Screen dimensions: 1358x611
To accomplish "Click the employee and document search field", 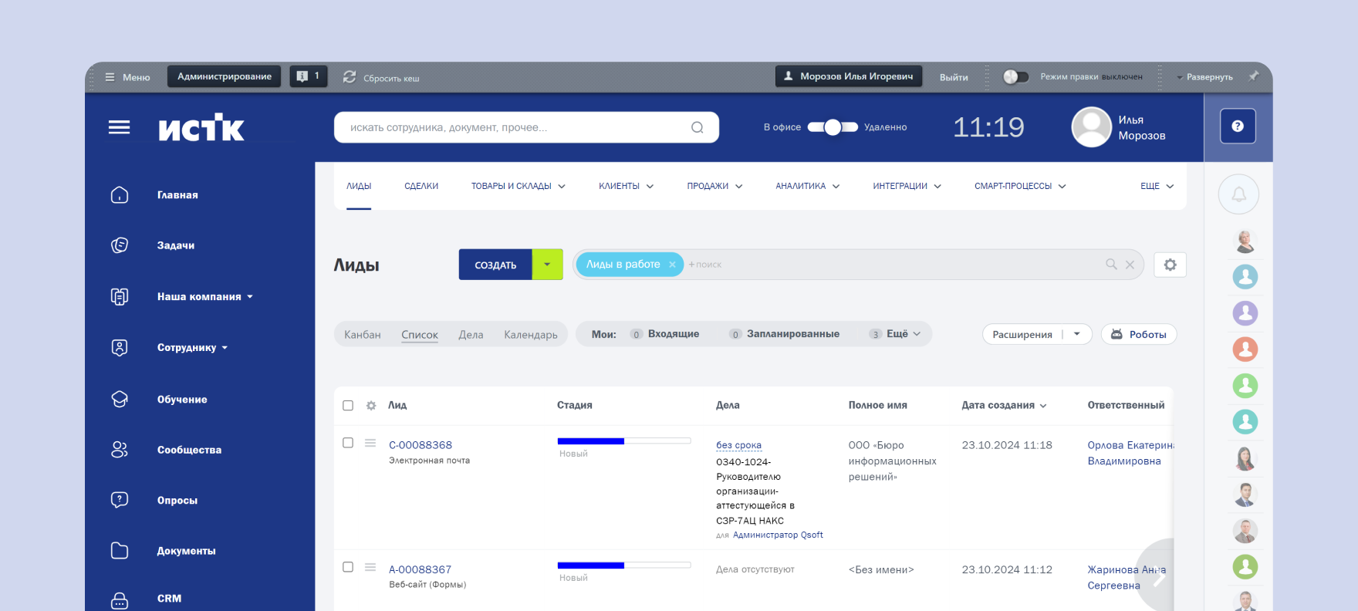I will pos(526,127).
